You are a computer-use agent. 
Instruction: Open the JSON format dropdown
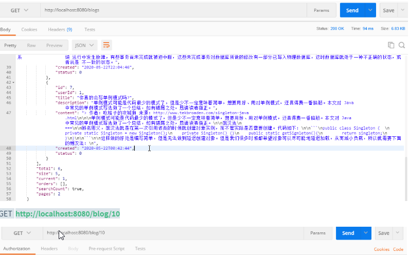[84, 45]
